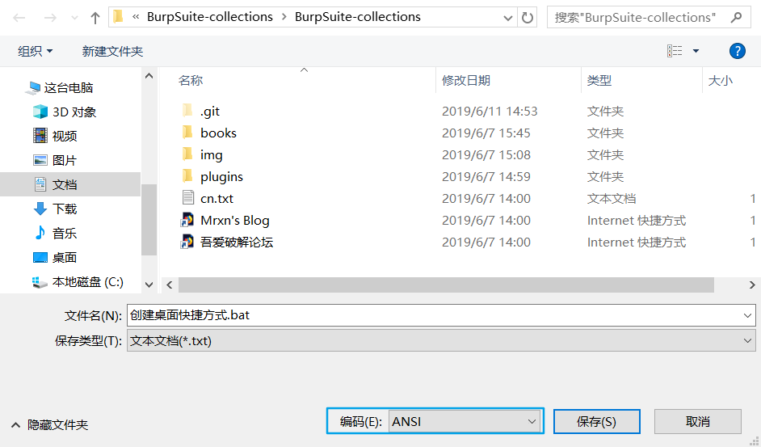Open the 组织 menu
761x447 pixels.
click(35, 51)
